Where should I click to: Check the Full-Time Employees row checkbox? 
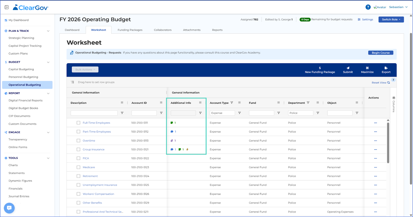tap(78, 123)
